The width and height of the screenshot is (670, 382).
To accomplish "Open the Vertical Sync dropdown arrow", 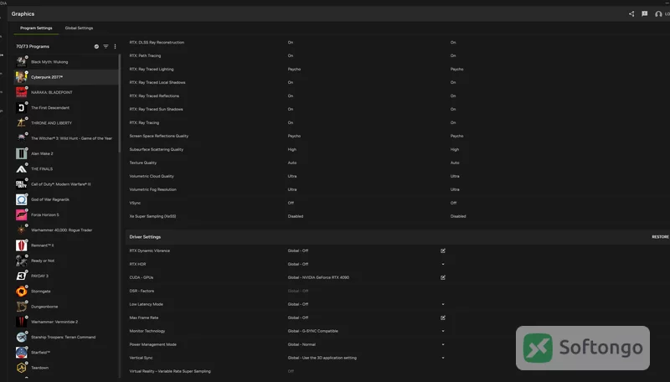I will coord(443,358).
